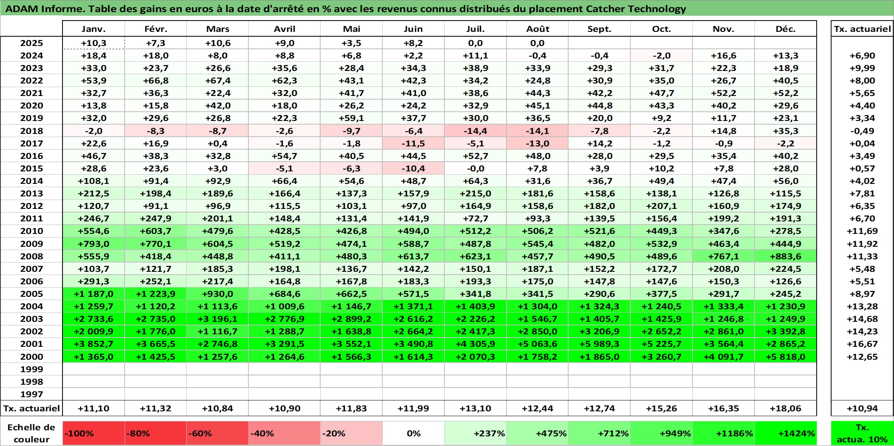The height and width of the screenshot is (446, 894).
Task: Click the ADAM Informe title banner
Action: (447, 8)
